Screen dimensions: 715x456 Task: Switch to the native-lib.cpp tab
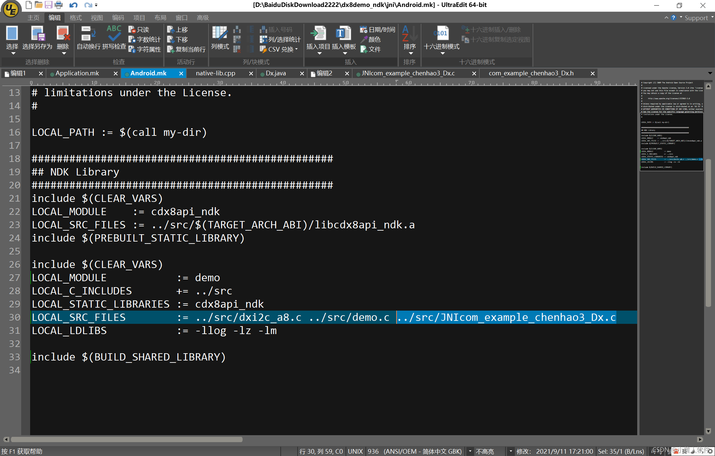215,73
